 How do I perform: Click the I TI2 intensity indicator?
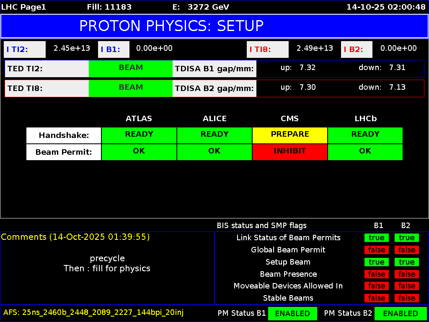coord(24,49)
